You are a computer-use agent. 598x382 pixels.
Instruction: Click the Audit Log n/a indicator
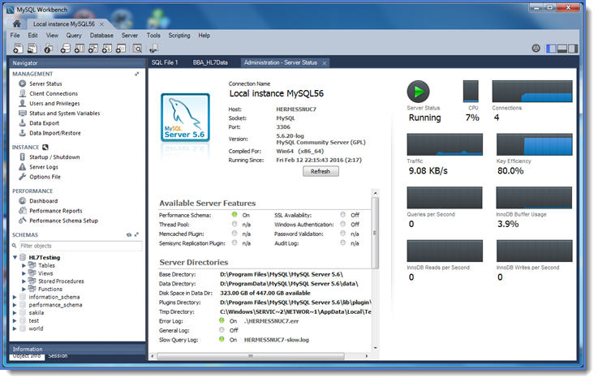[343, 243]
